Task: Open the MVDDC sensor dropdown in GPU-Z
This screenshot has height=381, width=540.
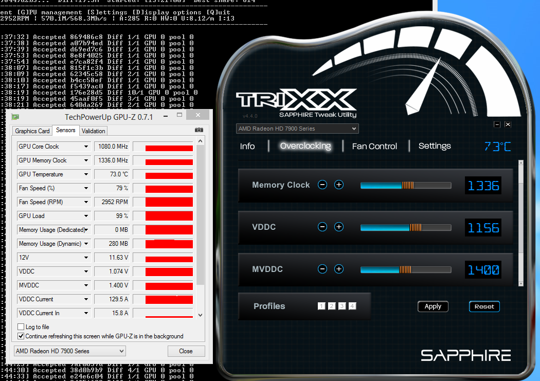Action: point(86,285)
